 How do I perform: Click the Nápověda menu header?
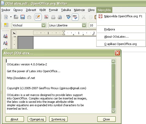click(104, 10)
